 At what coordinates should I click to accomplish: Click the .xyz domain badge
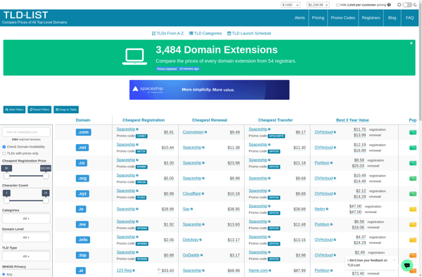(x=82, y=193)
